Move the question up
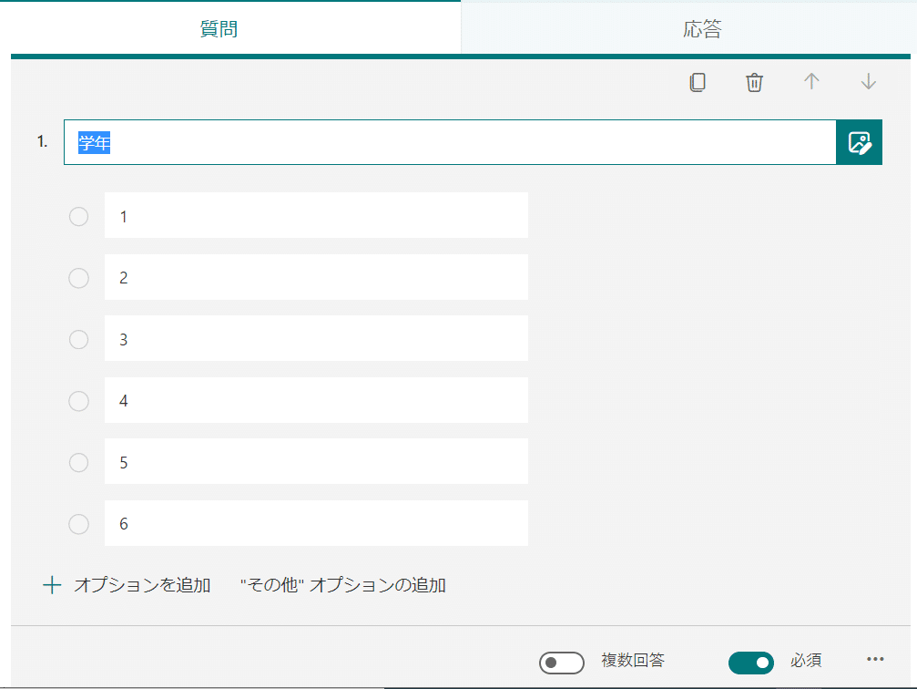Viewport: 917px width, 689px height. click(x=810, y=82)
